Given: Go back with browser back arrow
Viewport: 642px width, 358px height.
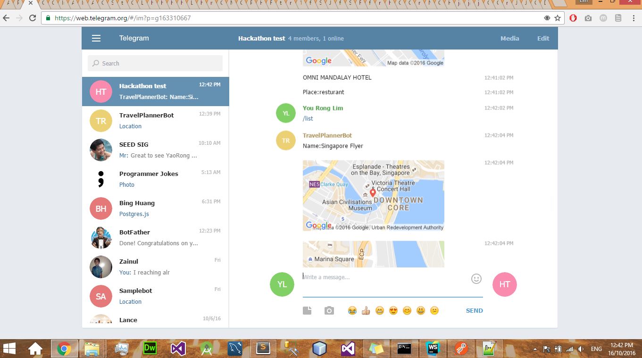Looking at the screenshot, I should [x=7, y=18].
